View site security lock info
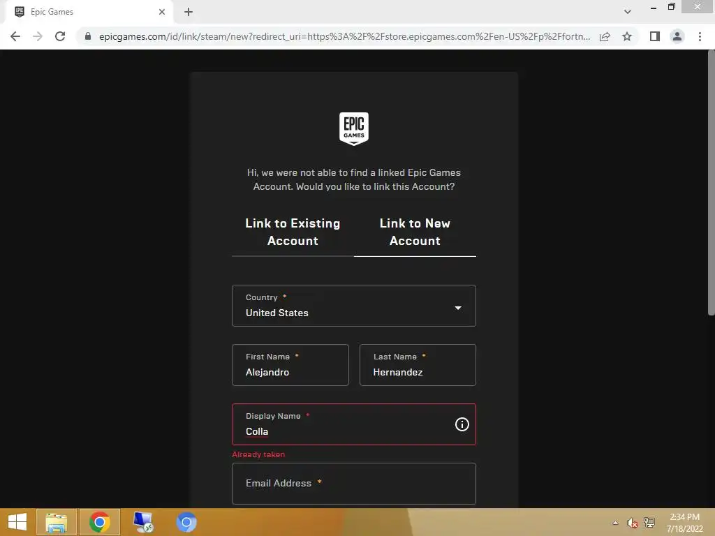715x536 pixels. (88, 36)
